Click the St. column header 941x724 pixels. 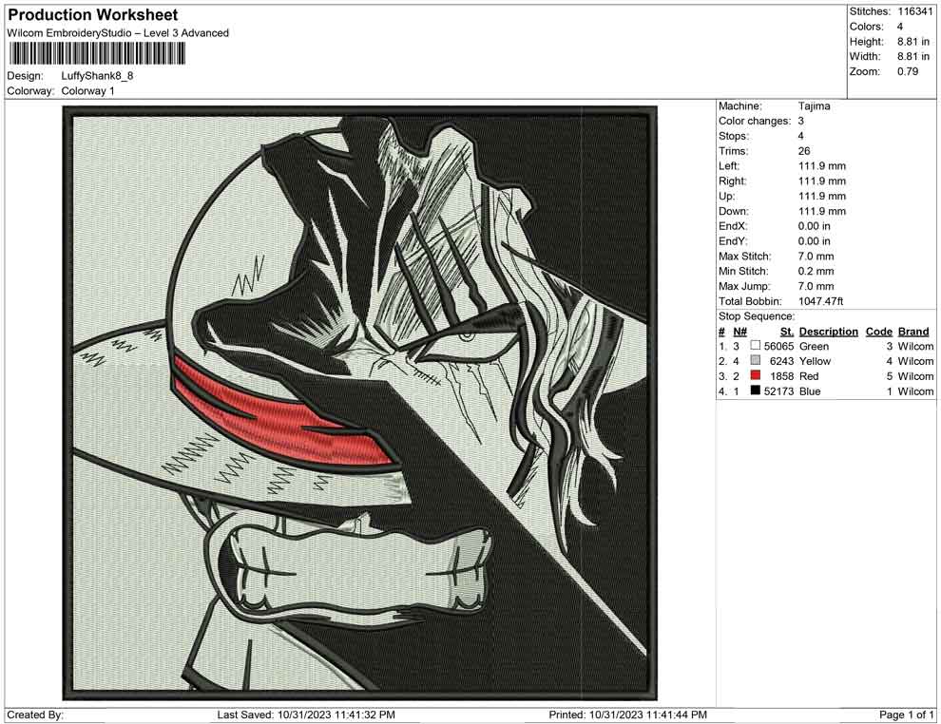(787, 332)
